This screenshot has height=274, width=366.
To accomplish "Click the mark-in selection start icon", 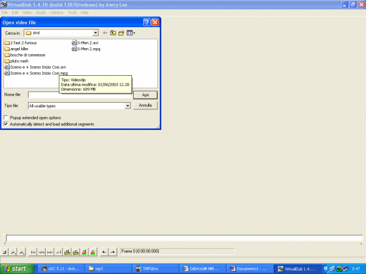I will [x=104, y=252].
